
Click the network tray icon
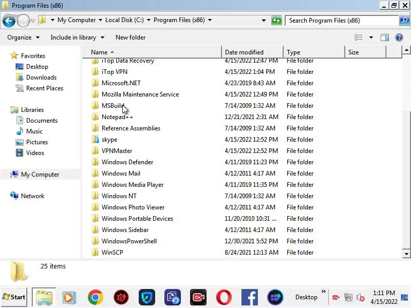(x=348, y=298)
